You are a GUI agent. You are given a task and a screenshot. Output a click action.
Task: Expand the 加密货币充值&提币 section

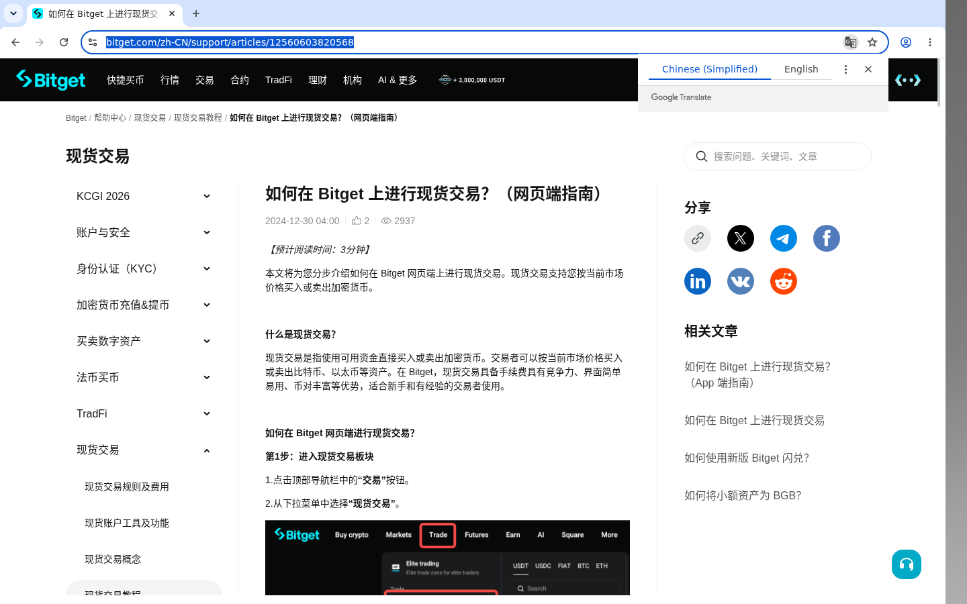[x=144, y=305]
